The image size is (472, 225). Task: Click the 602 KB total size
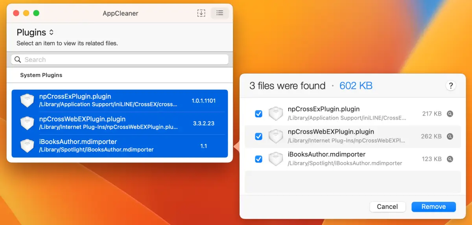click(356, 86)
